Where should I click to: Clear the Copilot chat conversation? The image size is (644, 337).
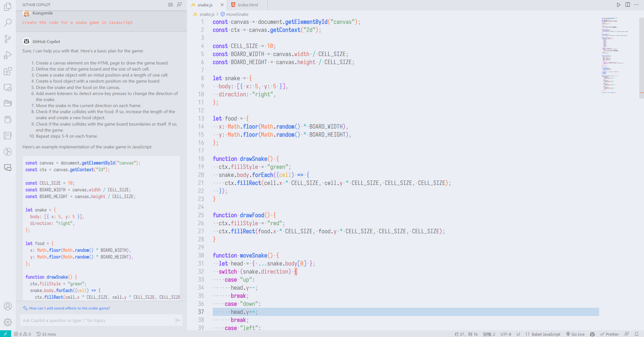(170, 5)
